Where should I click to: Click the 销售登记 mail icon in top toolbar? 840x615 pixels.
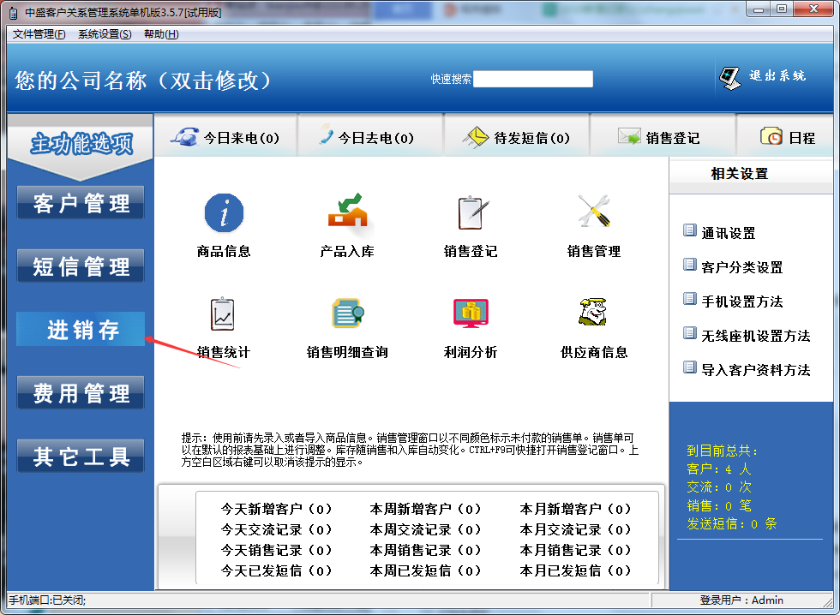[629, 137]
